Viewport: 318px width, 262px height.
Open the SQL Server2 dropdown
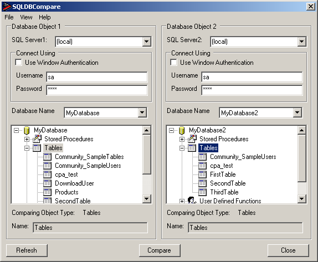coord(301,42)
